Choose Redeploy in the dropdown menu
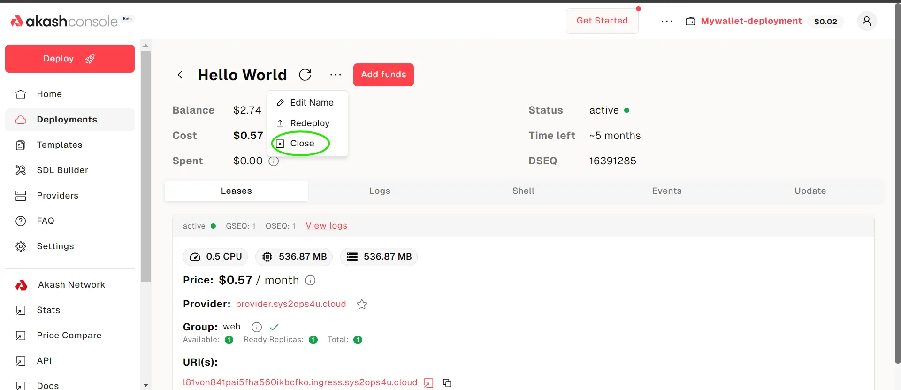Viewport: 901px width, 390px height. (309, 123)
